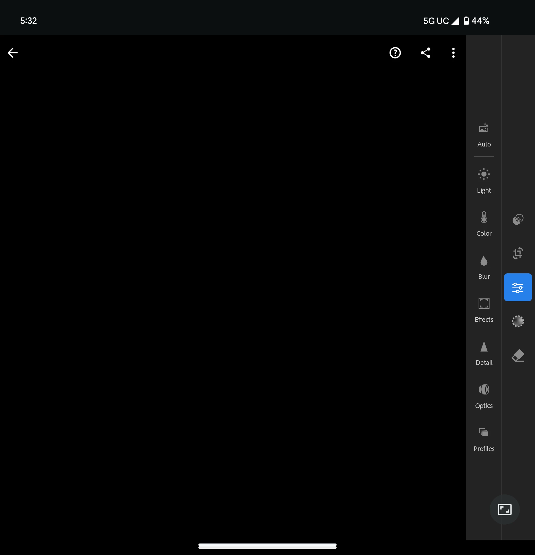Viewport: 535px width, 555px height.
Task: Open the help question mark icon
Action: [395, 53]
